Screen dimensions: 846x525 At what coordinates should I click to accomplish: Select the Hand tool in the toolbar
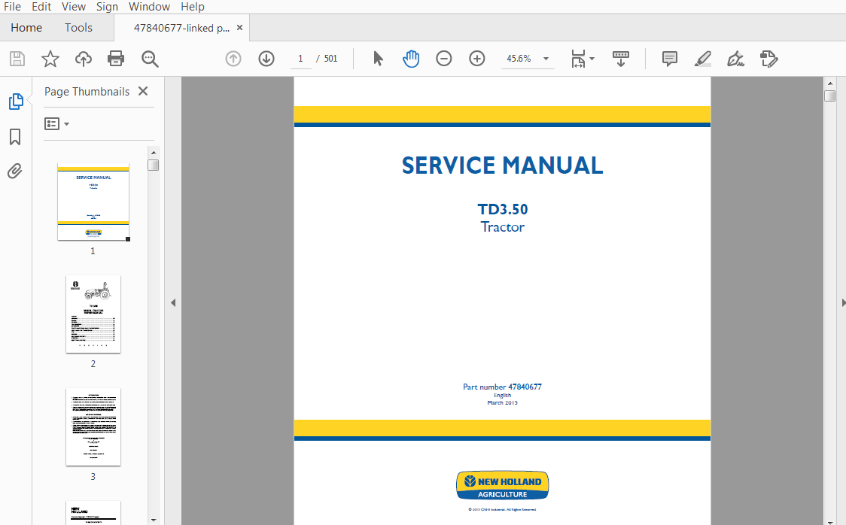pos(411,58)
